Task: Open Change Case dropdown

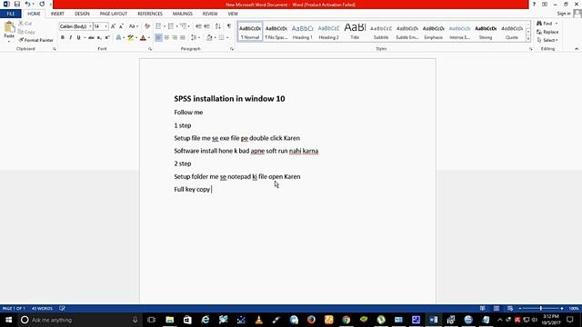Action: click(133, 26)
